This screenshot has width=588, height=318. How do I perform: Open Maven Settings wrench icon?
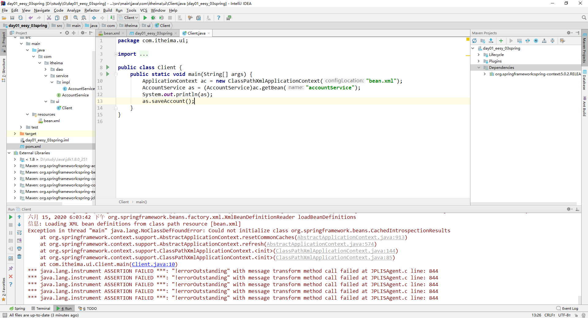tap(563, 41)
